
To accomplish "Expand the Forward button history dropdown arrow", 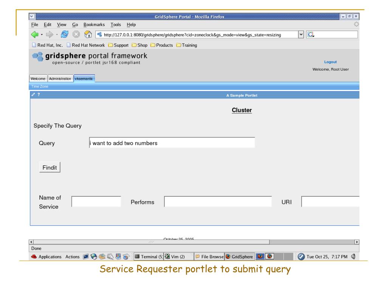I will (57, 35).
